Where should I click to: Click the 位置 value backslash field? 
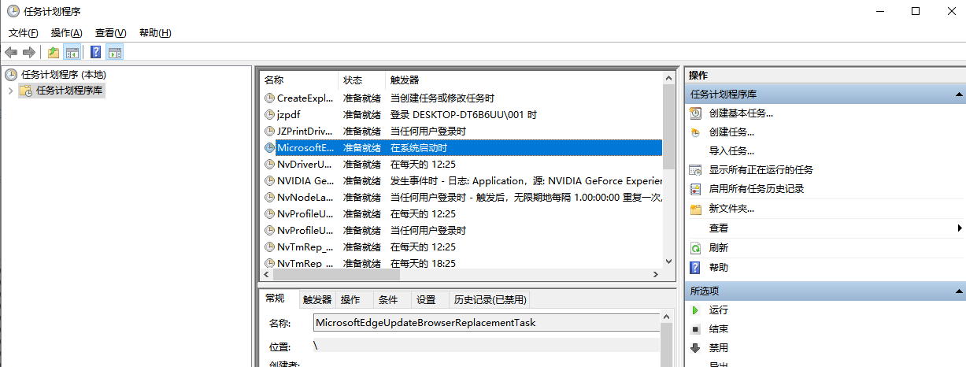tap(486, 346)
